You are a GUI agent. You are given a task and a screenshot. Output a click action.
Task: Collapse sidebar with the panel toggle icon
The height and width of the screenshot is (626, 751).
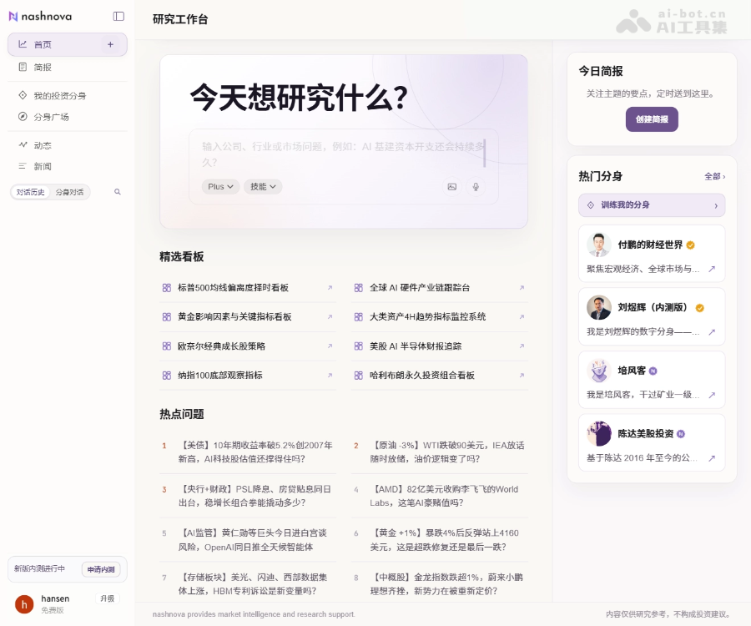118,17
